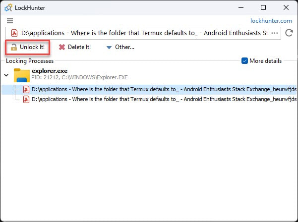Open the hamburger menu
The image size is (298, 222).
(x=10, y=21)
